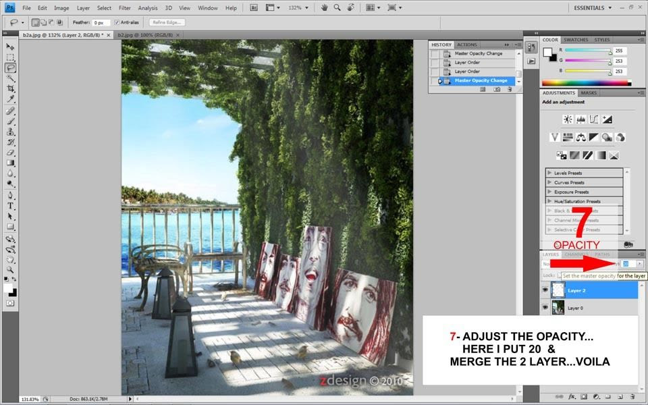This screenshot has width=648, height=405.
Task: Choose New selection mode in options bar
Action: (x=36, y=22)
